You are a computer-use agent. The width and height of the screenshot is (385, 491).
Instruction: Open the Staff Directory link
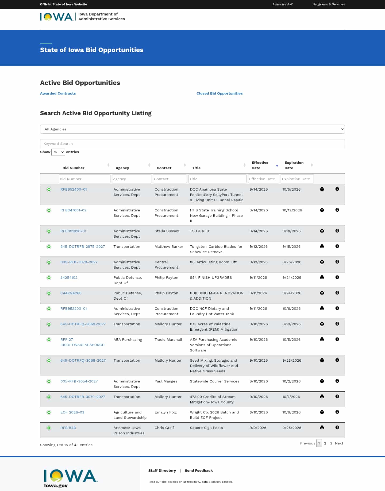(x=162, y=471)
